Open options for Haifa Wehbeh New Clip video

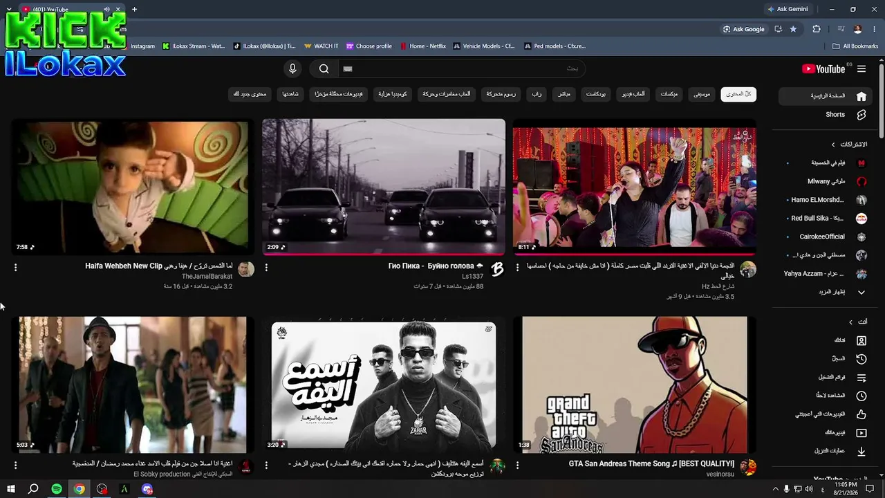point(15,267)
